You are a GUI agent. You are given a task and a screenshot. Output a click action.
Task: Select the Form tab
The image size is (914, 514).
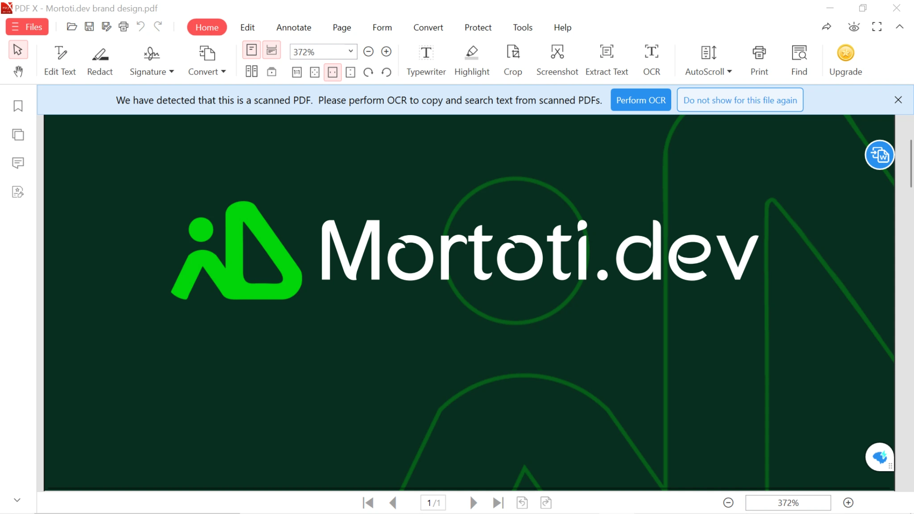point(382,27)
